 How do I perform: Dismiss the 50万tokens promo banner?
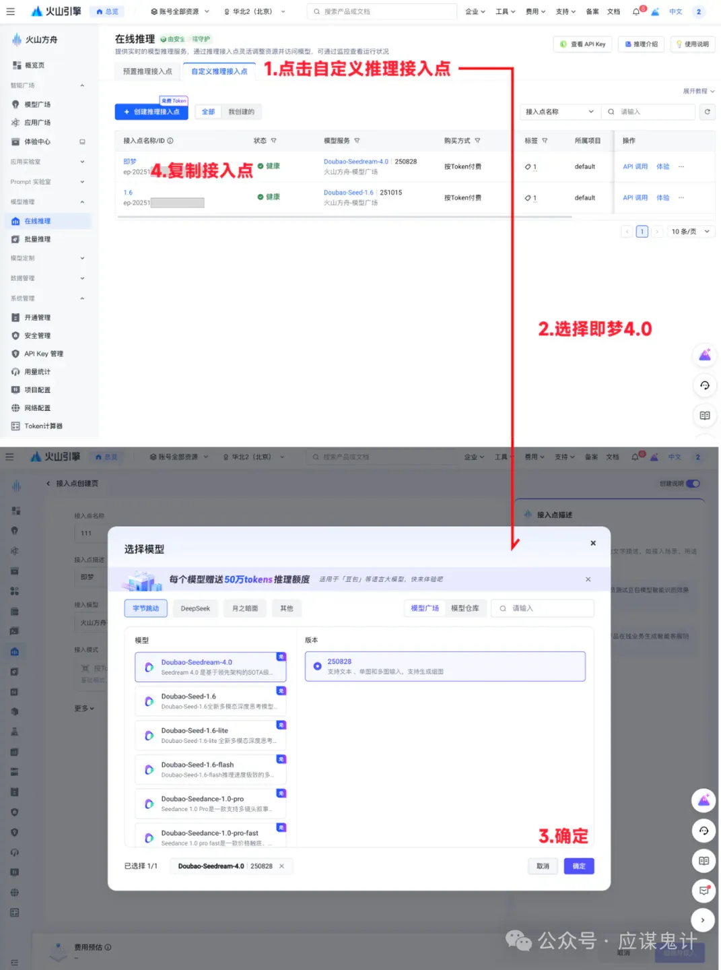click(588, 579)
